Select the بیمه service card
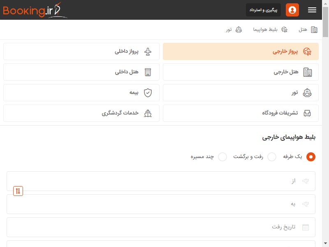The height and width of the screenshot is (247, 329). 81,93
